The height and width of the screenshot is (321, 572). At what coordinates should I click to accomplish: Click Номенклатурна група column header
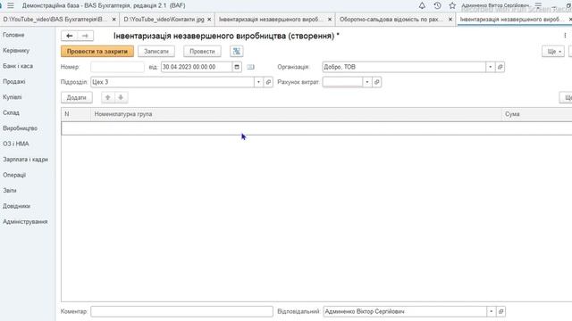point(297,114)
